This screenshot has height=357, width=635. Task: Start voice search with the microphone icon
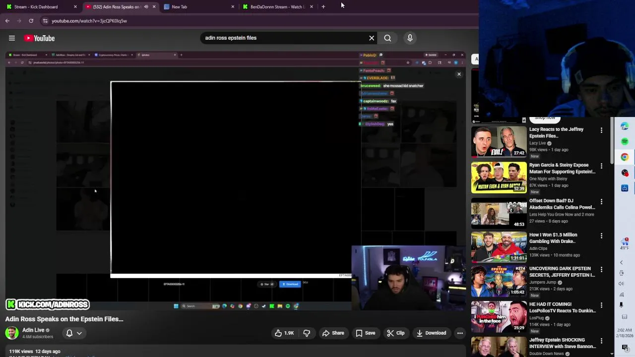pyautogui.click(x=410, y=38)
